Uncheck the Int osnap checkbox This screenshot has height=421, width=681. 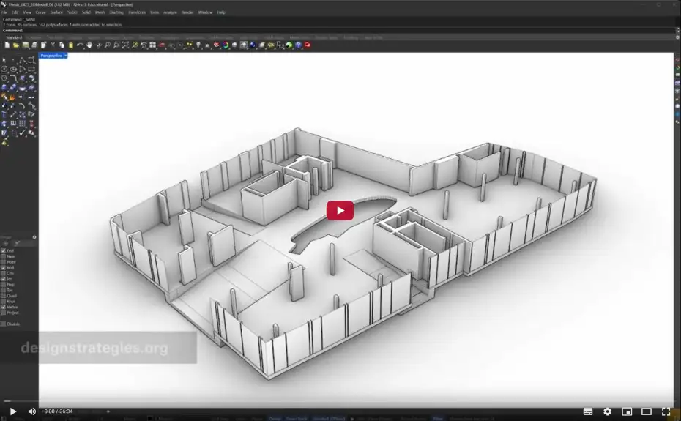pos(4,279)
